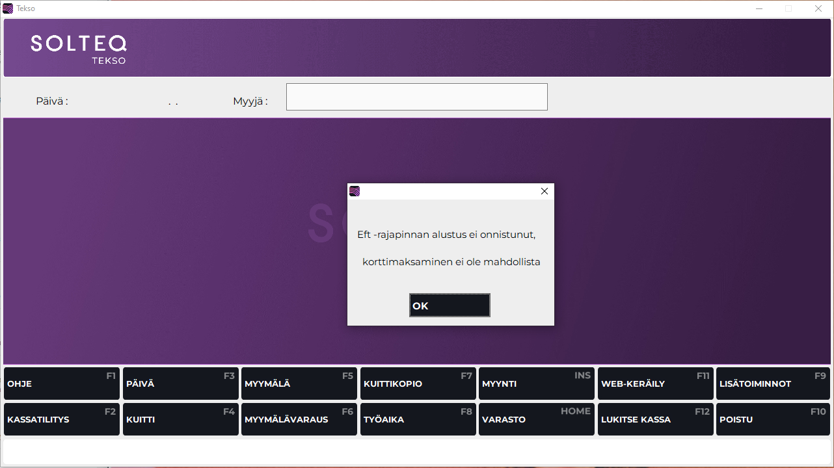Exit with the POISTU F10 button

point(774,419)
